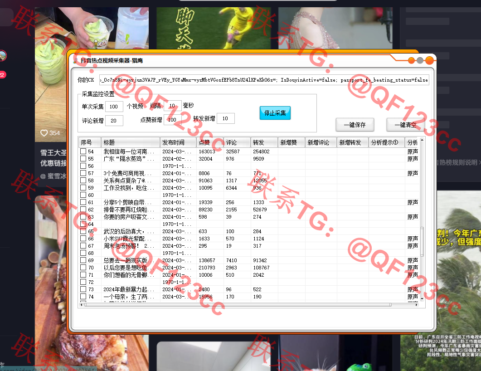Click the vertical scrollbar thumb

(422, 241)
